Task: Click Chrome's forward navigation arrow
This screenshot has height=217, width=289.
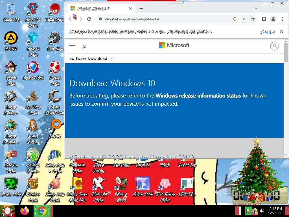Action: coord(80,19)
